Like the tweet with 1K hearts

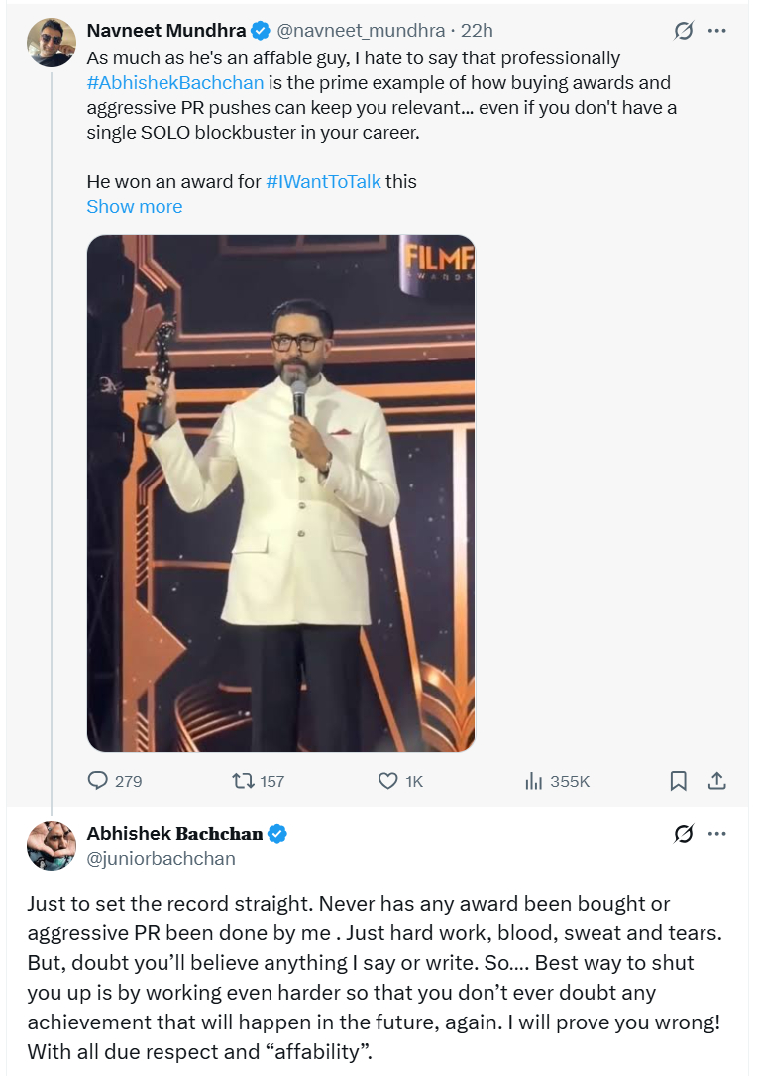point(388,781)
